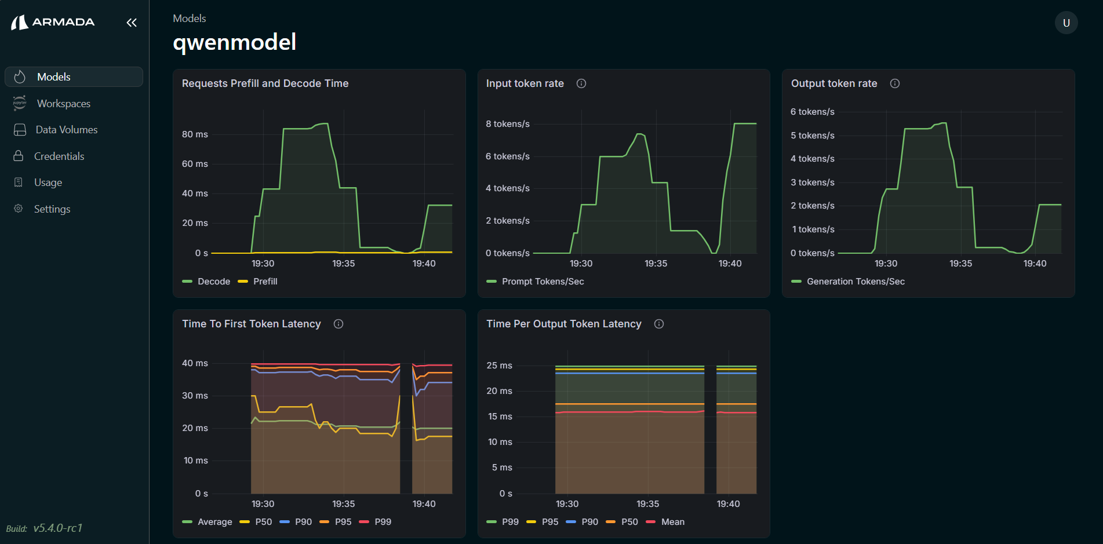Show info for Time To First Token Latency
1103x544 pixels.
(338, 324)
